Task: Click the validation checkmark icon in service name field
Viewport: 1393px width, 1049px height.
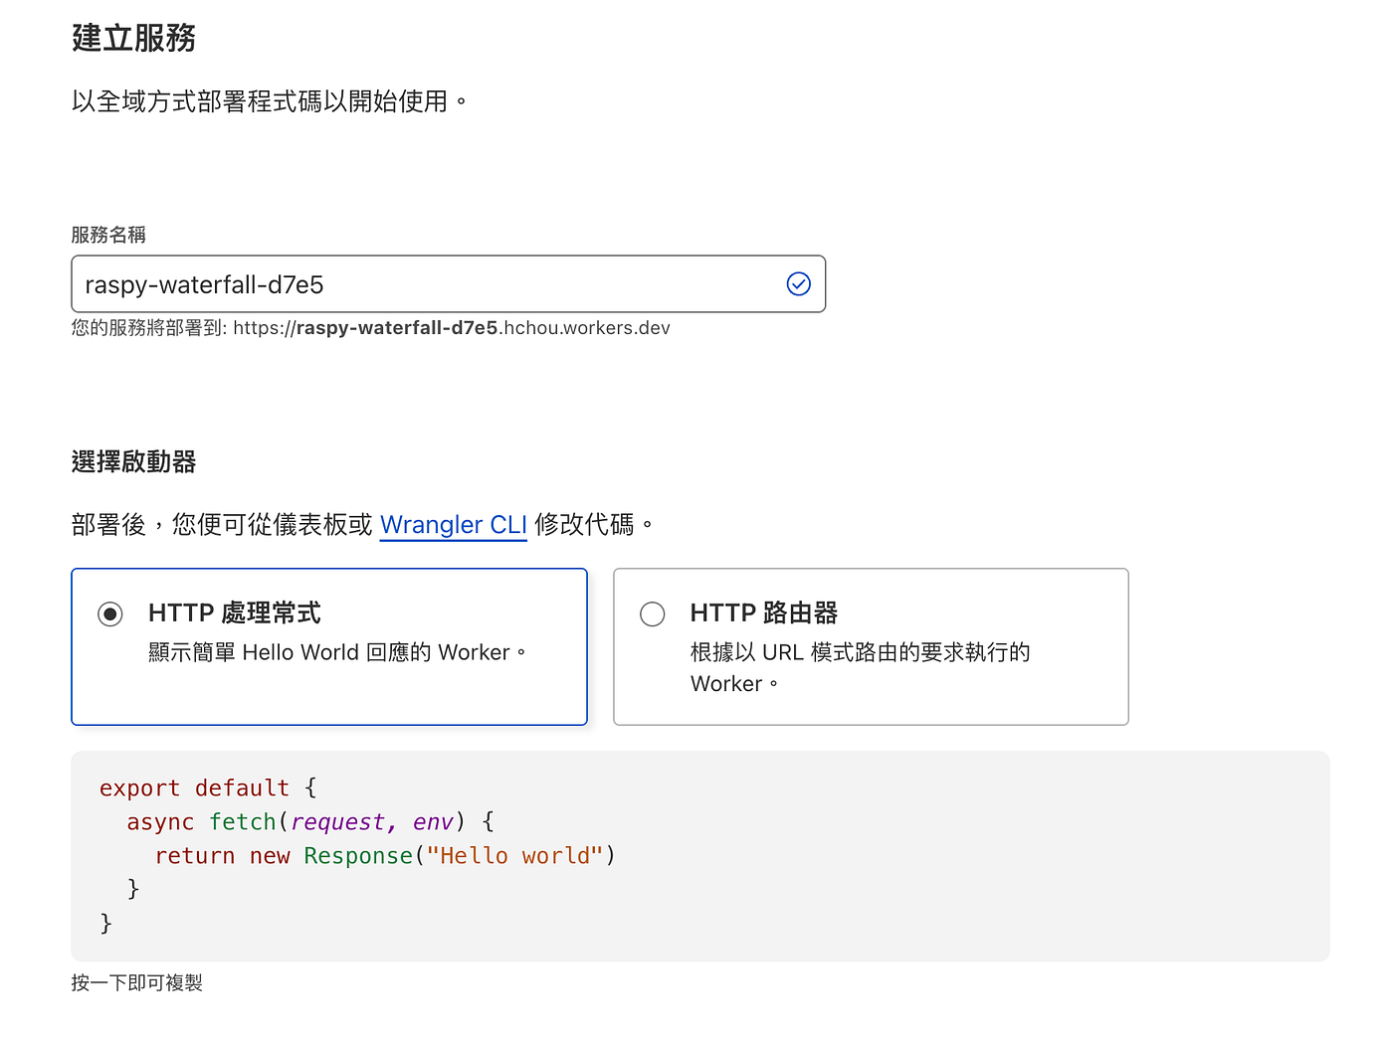Action: point(798,284)
